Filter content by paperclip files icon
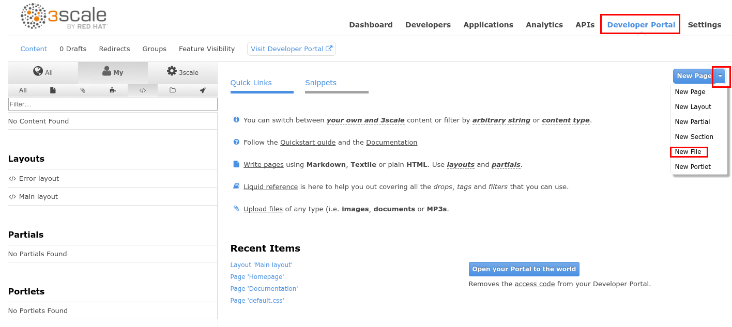 tap(83, 90)
